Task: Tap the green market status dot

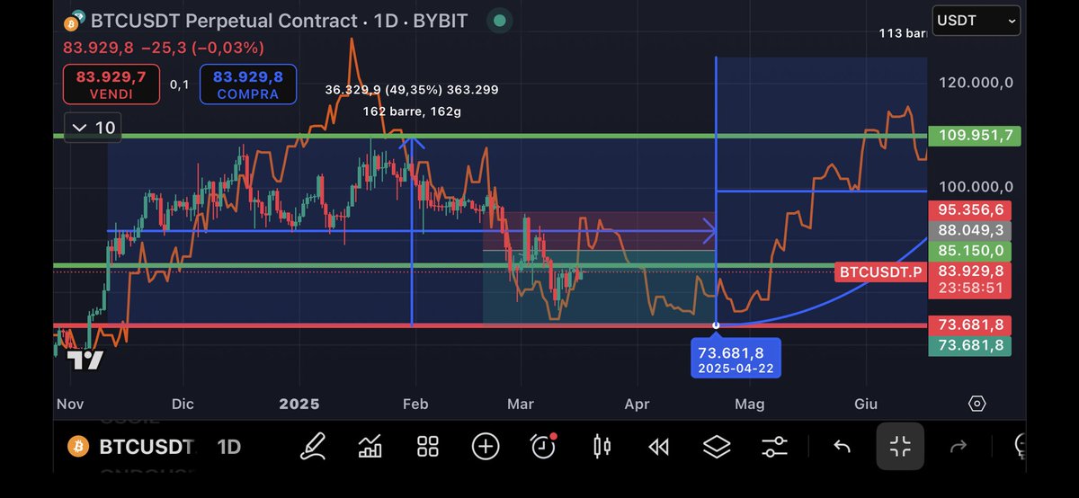Action: coord(500,20)
